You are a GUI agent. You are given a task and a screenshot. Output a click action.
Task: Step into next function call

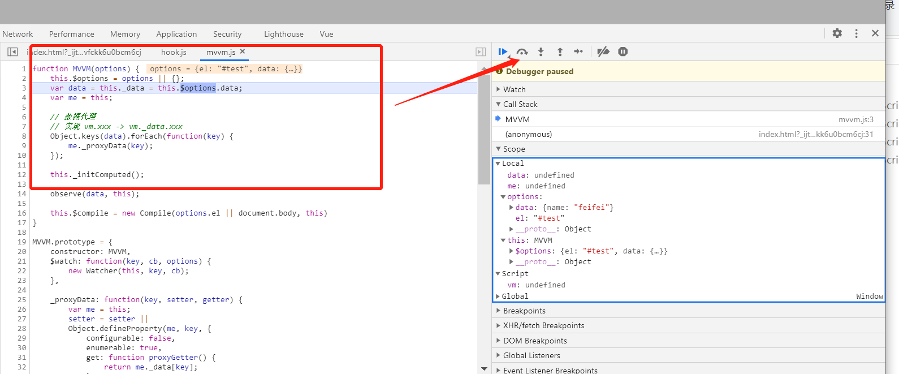[541, 51]
